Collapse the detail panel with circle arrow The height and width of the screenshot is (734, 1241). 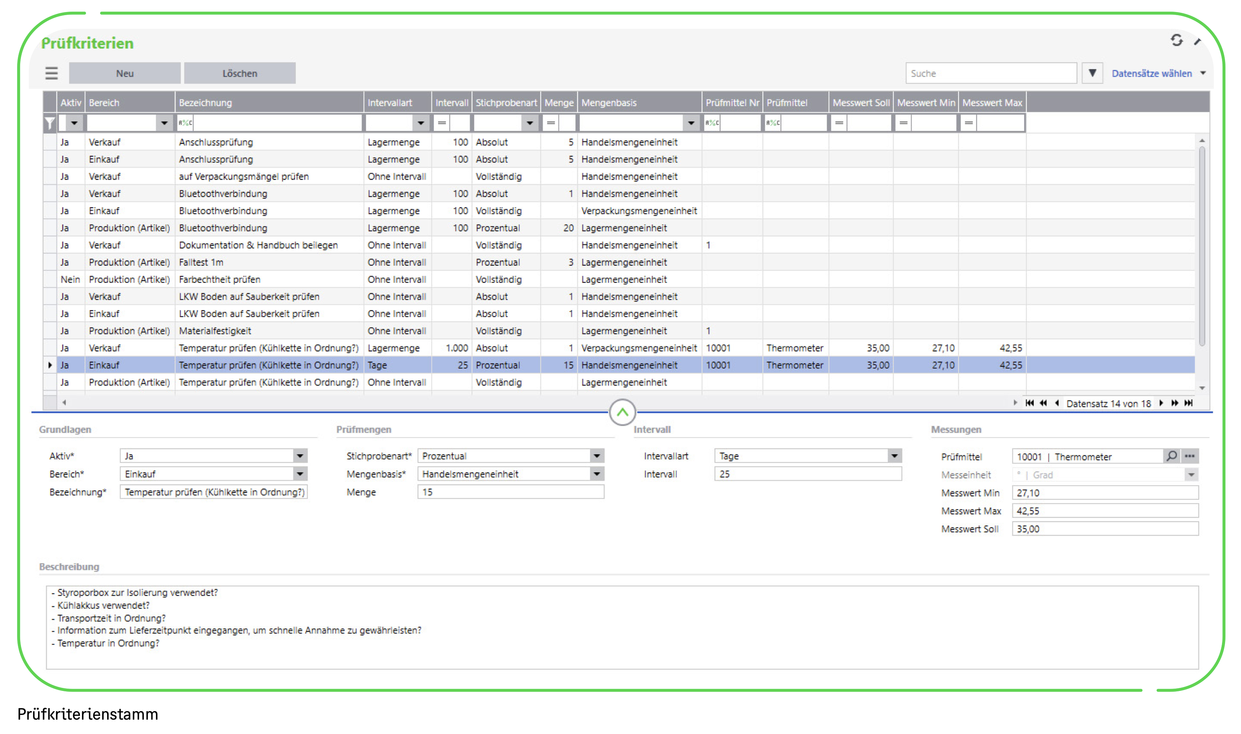pos(622,412)
